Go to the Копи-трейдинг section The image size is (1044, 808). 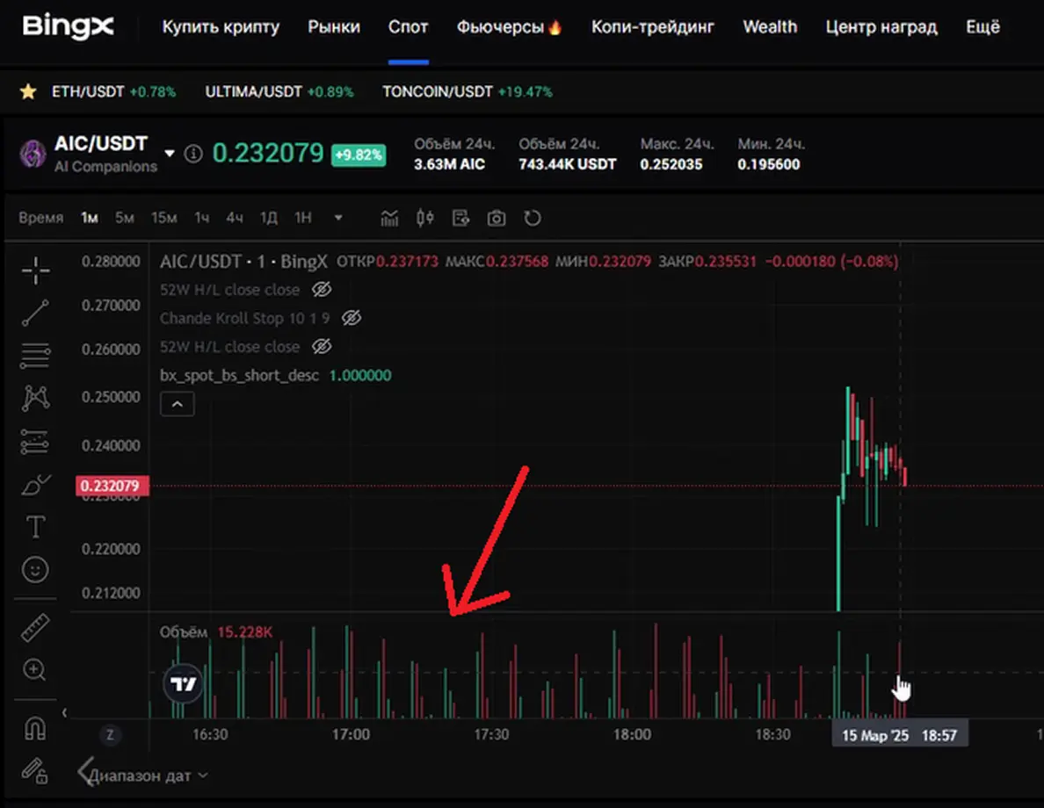point(653,27)
